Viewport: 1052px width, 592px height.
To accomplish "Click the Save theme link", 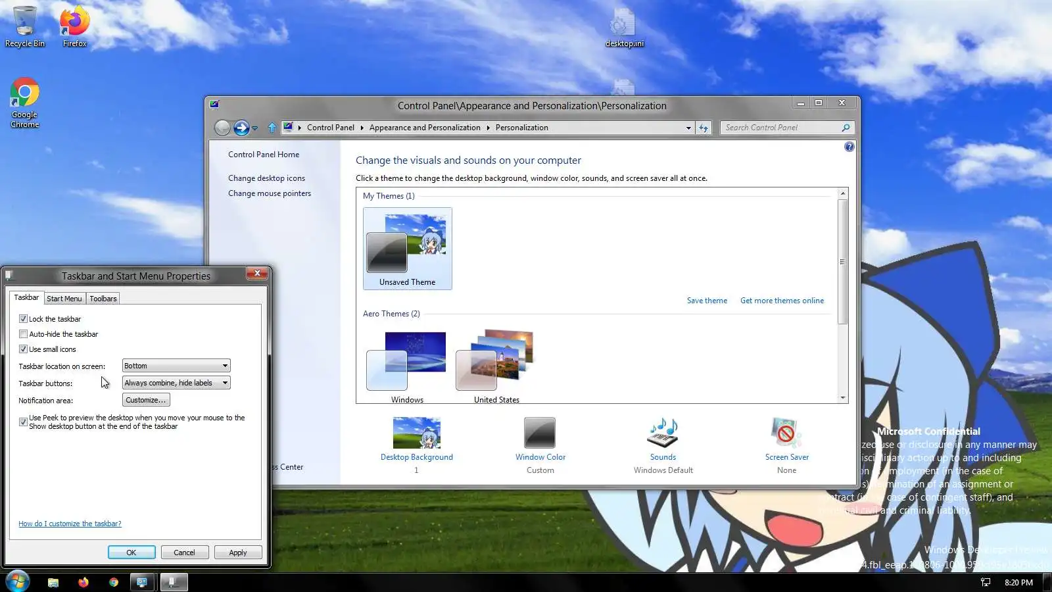I will point(707,301).
